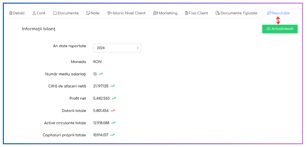The width and height of the screenshot is (307, 147).
Task: Select the Documente Tipizate tab
Action: (236, 13)
